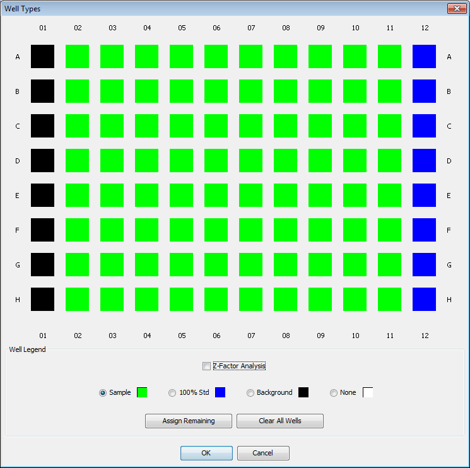Click the white None legend swatch
470x468 pixels.
click(x=368, y=392)
